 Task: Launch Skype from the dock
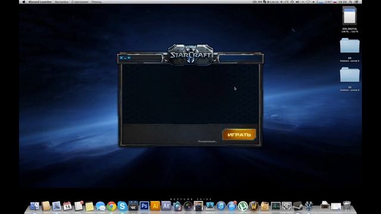point(122,206)
